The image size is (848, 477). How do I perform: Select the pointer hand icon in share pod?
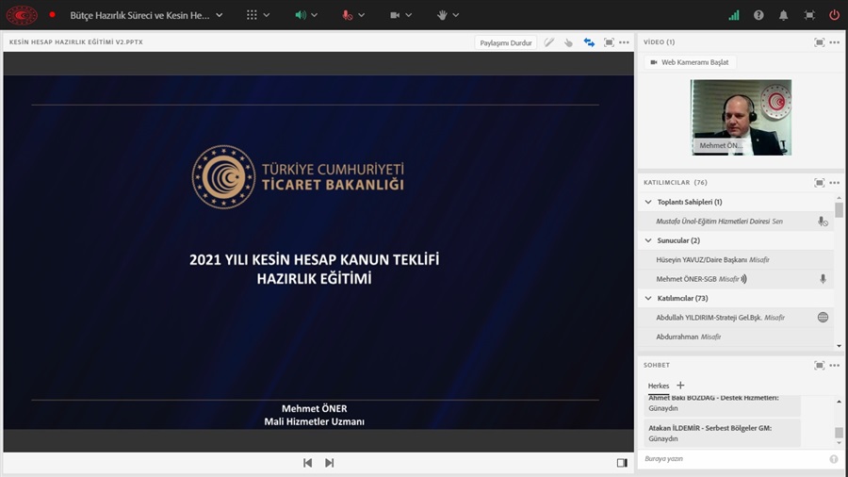568,42
